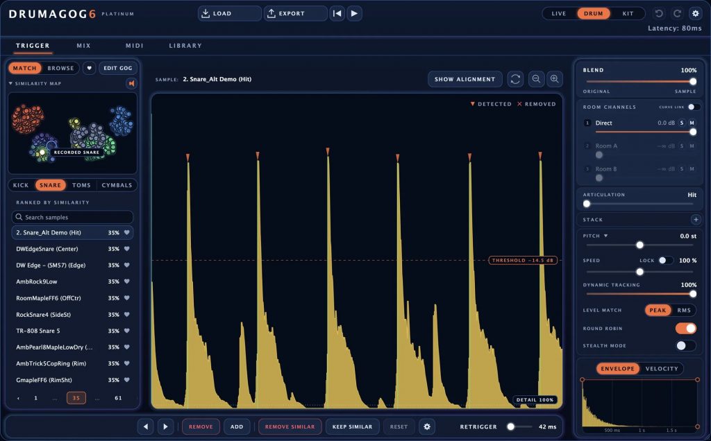Click SHOW ALIGNMENT button
This screenshot has width=711, height=441.
465,79
